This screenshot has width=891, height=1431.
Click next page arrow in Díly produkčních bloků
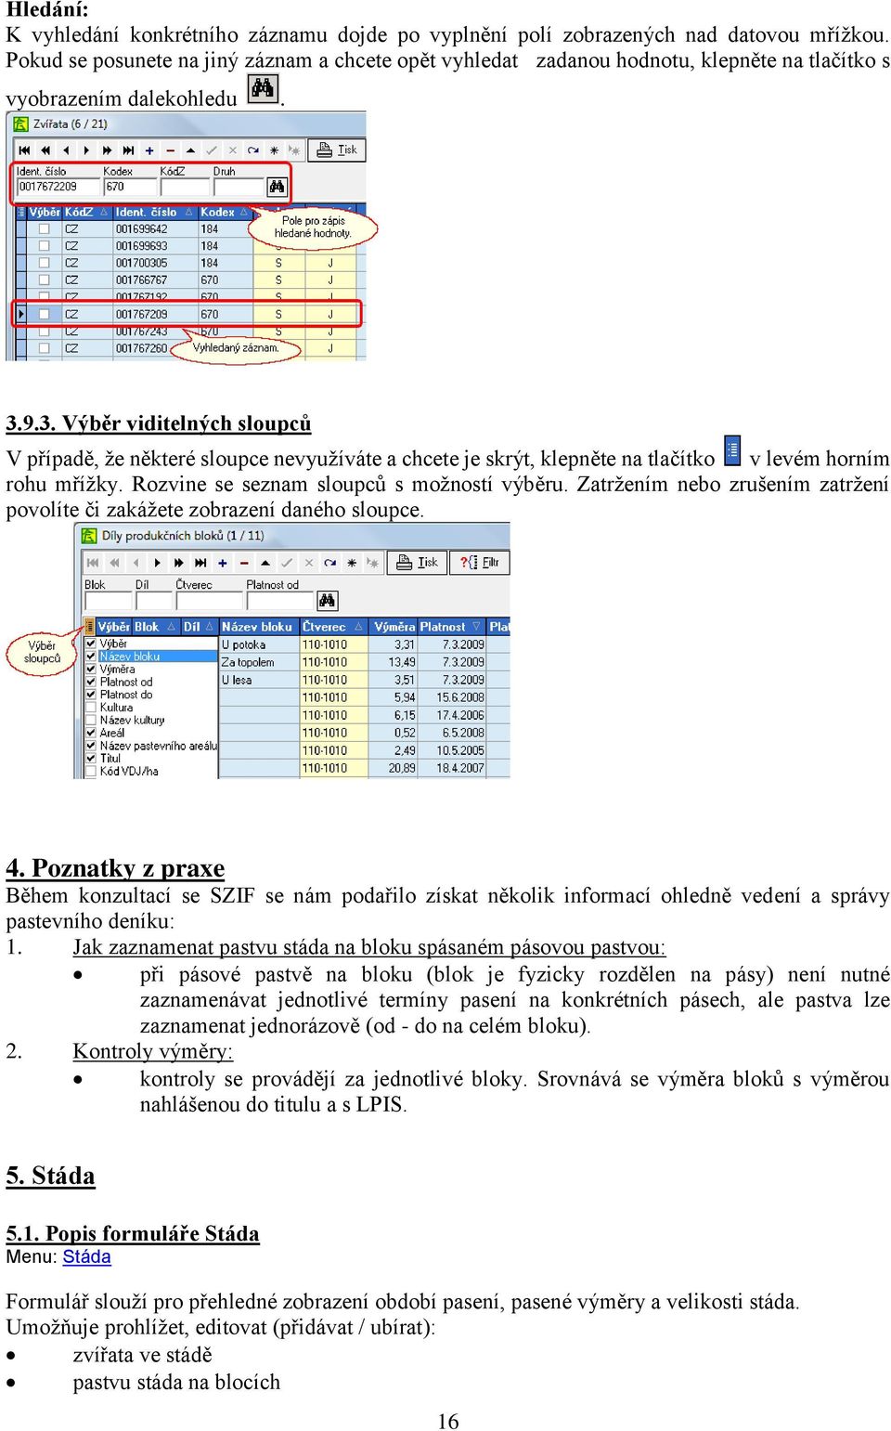(178, 563)
